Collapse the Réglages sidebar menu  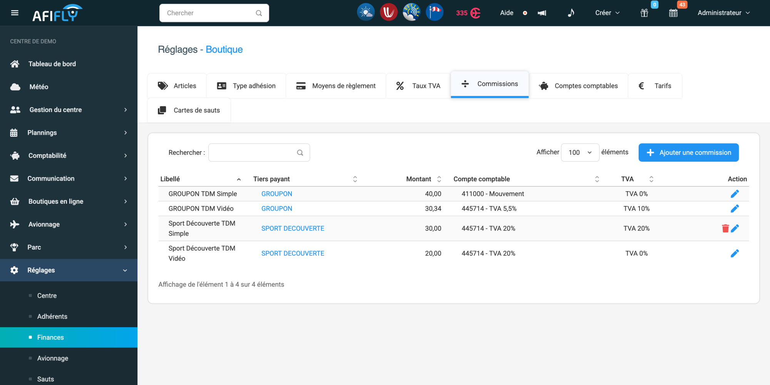point(69,270)
